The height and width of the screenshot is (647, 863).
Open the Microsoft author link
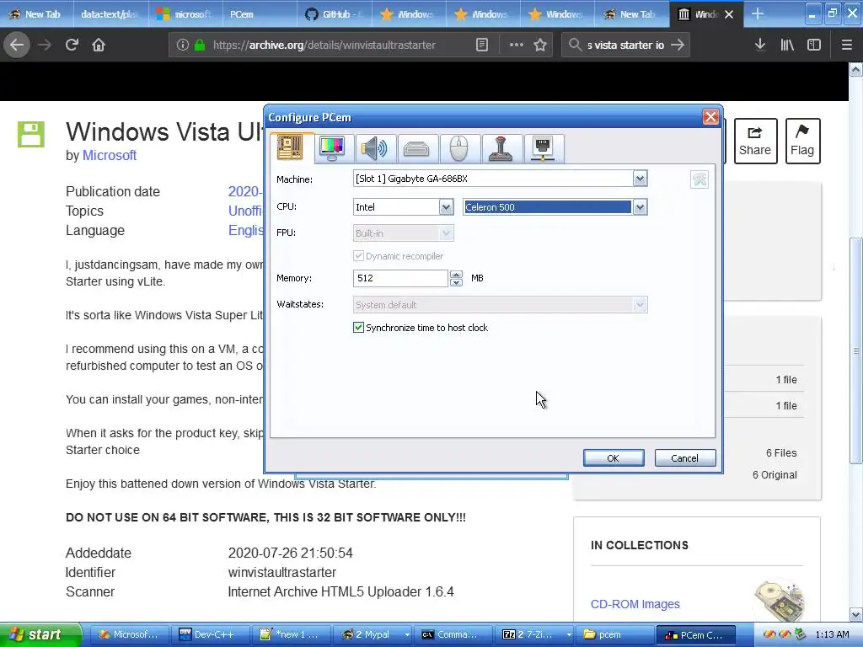tap(109, 155)
